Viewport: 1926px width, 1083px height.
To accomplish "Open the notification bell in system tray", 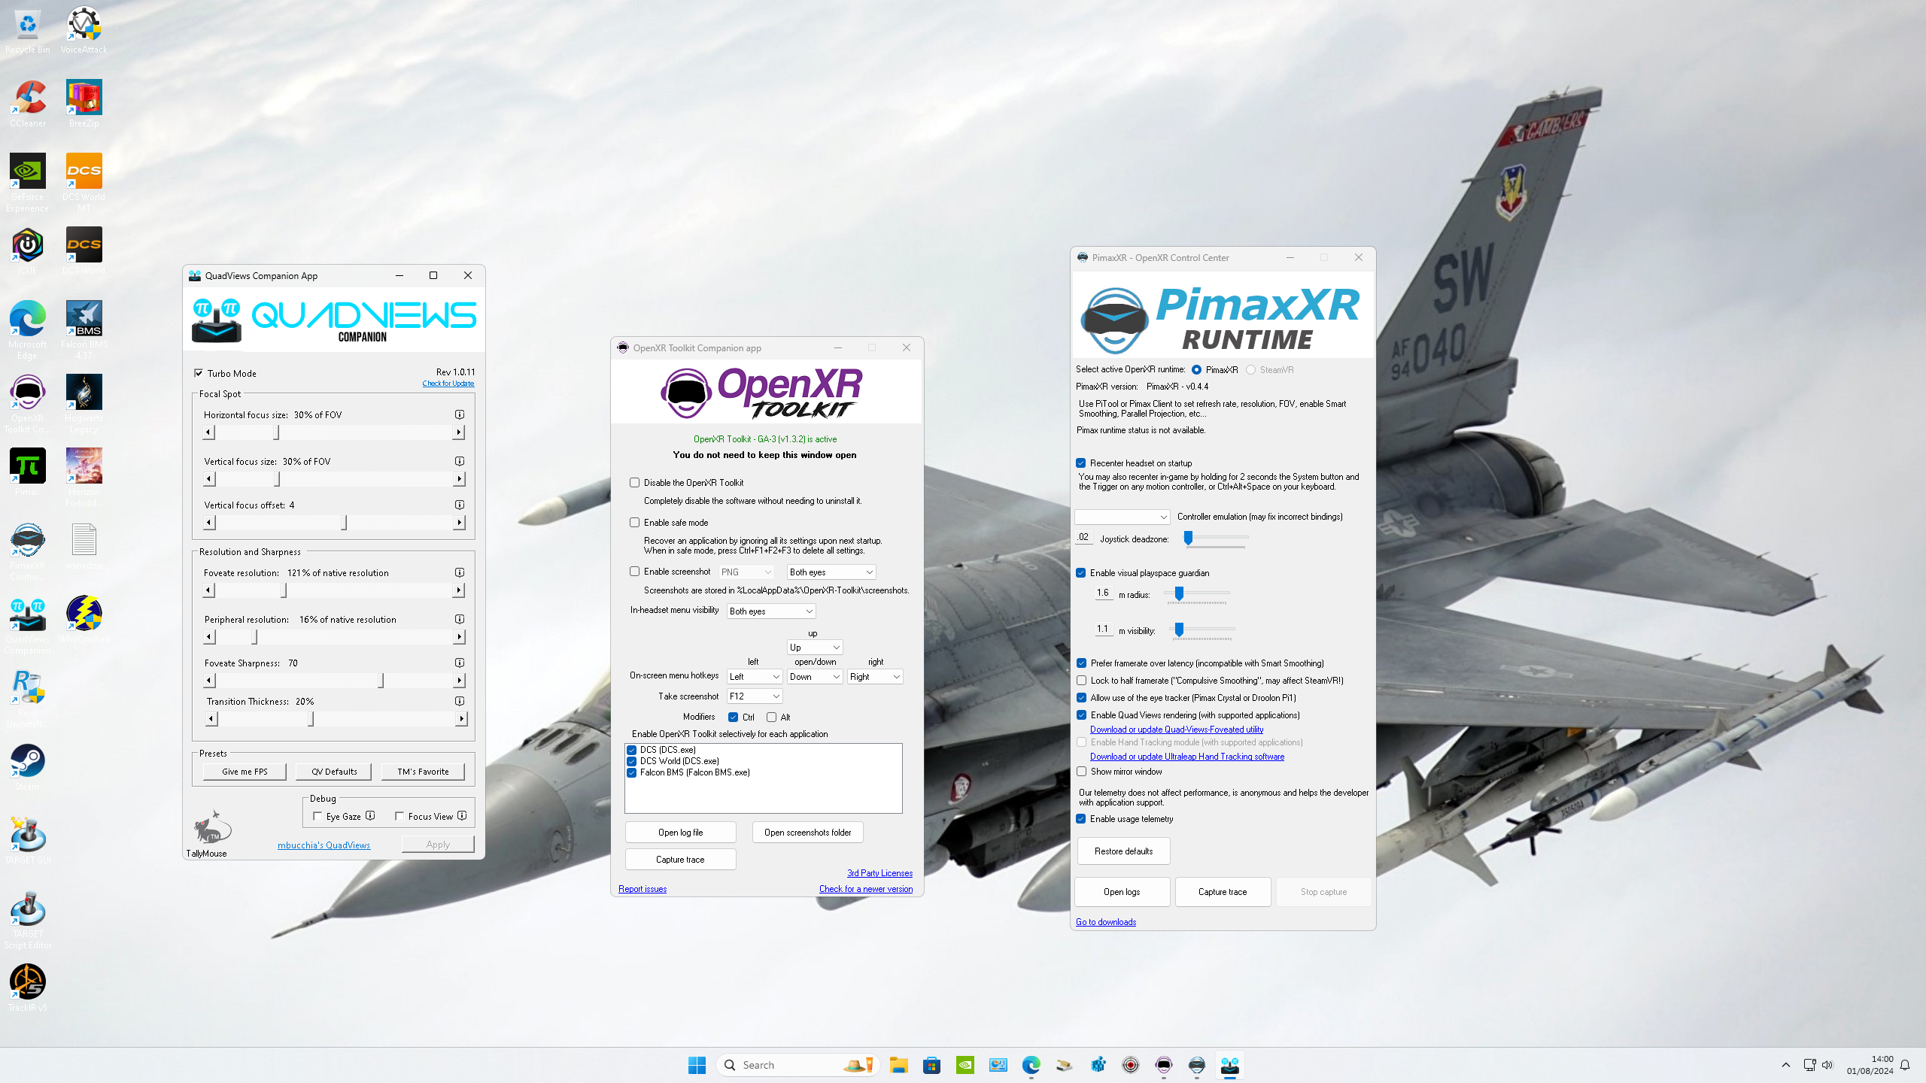I will (1904, 1065).
